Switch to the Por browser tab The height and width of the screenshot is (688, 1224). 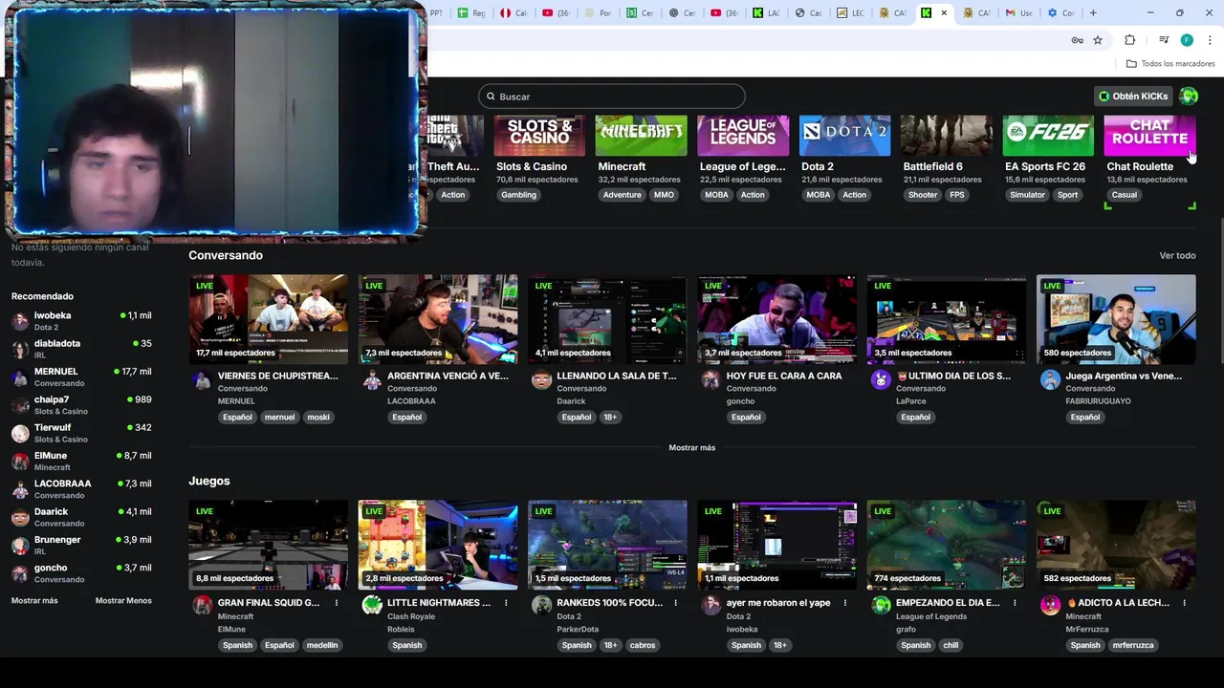pyautogui.click(x=599, y=13)
